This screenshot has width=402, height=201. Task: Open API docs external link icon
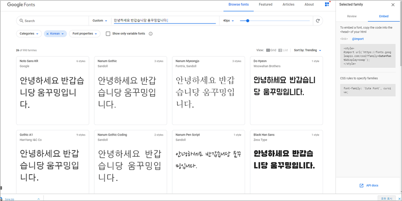point(362,186)
